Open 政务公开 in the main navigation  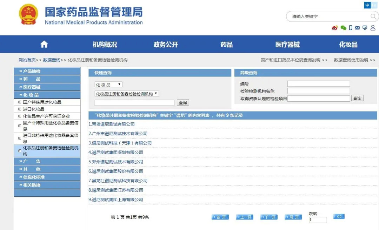pyautogui.click(x=166, y=45)
